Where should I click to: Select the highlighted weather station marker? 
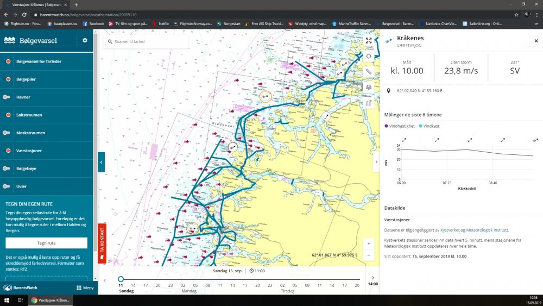[266, 96]
